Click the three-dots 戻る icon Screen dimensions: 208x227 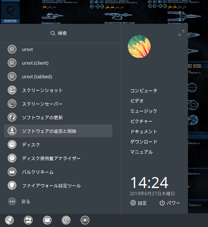[x=12, y=201]
